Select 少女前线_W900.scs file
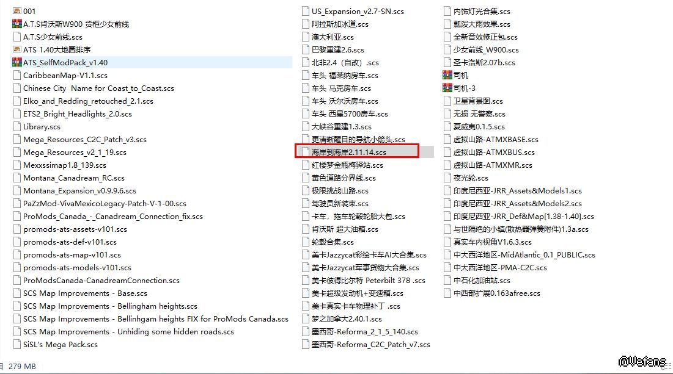 [486, 49]
